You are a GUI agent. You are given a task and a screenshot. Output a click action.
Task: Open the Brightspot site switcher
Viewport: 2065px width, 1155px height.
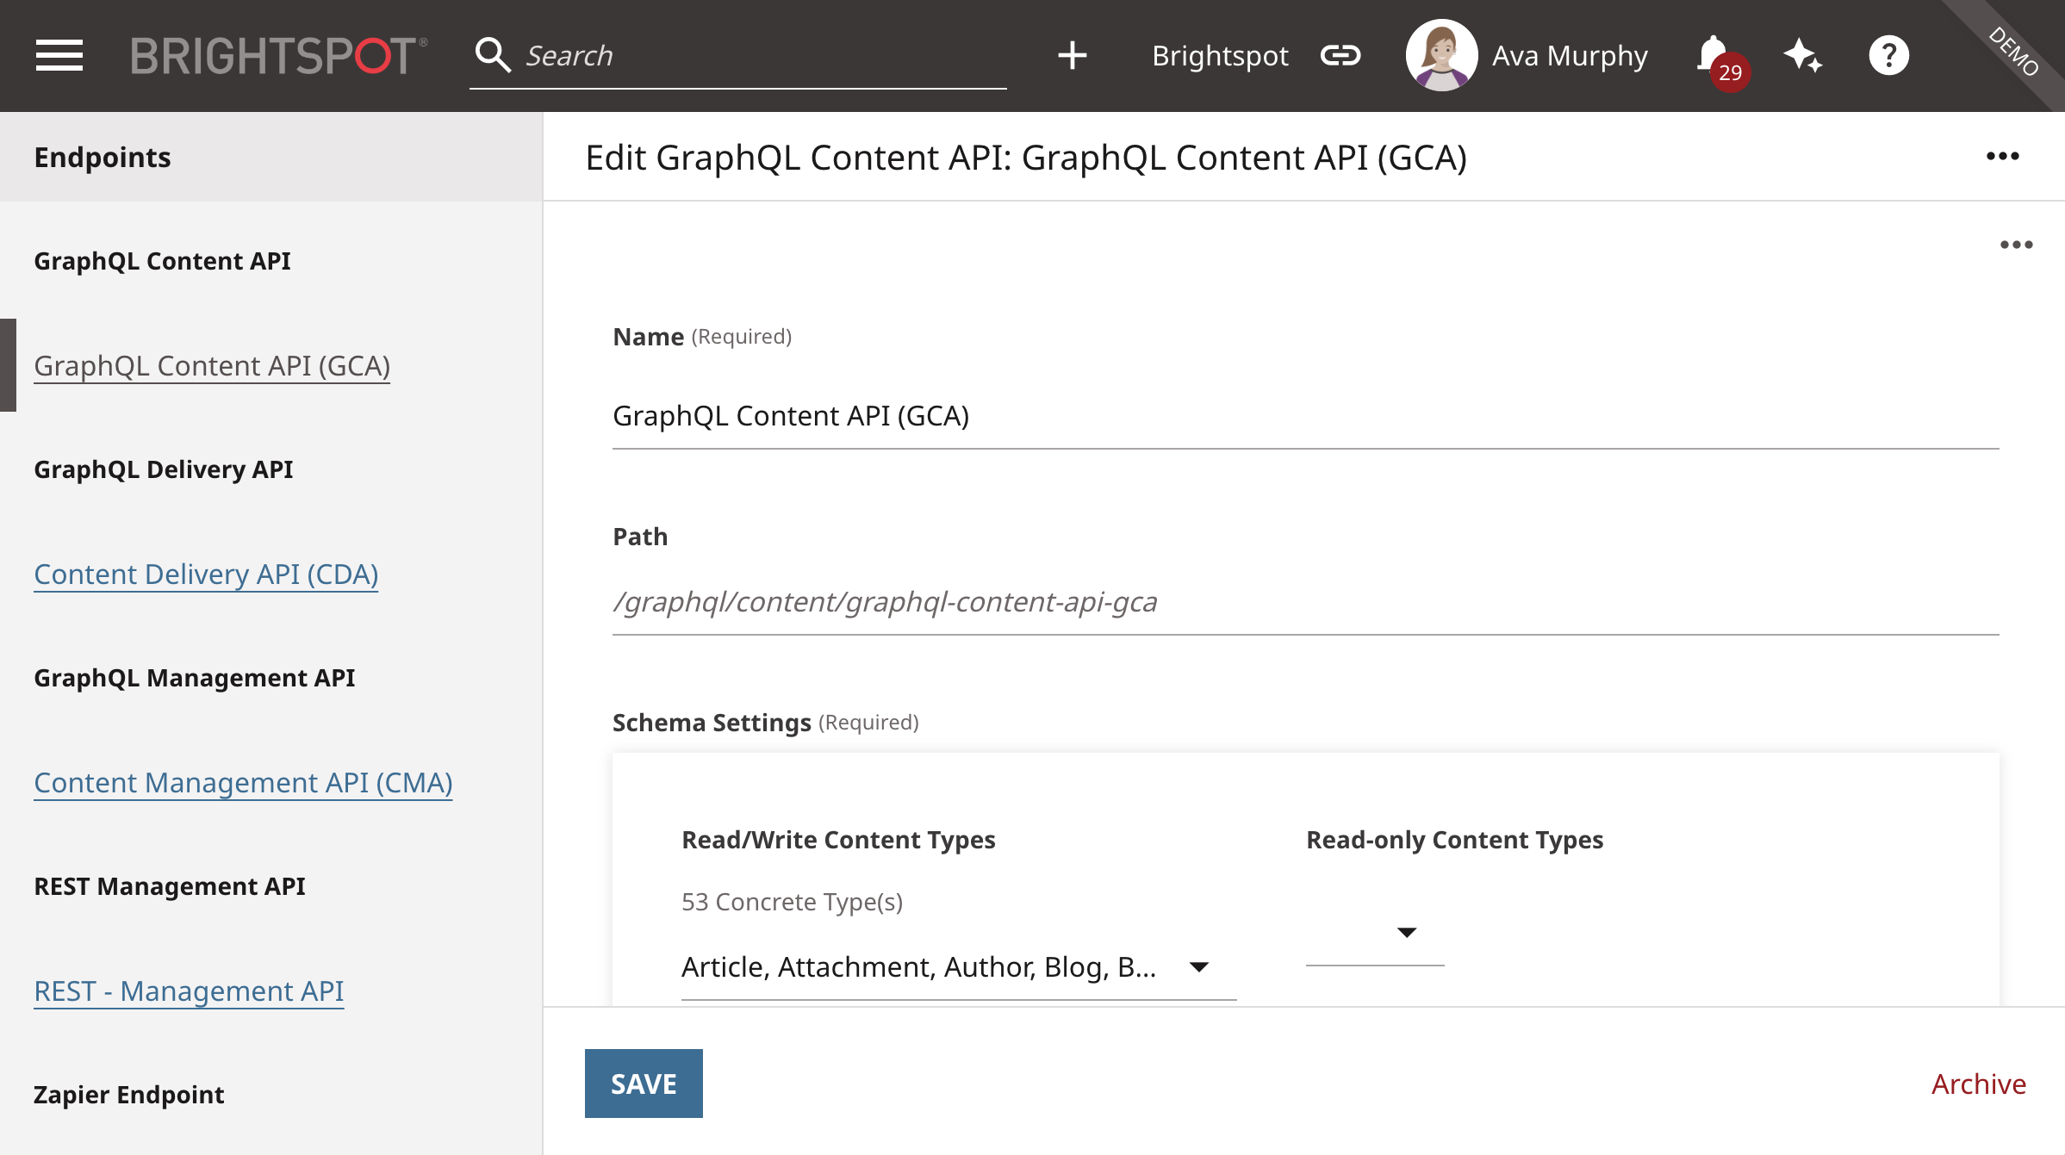point(1220,56)
